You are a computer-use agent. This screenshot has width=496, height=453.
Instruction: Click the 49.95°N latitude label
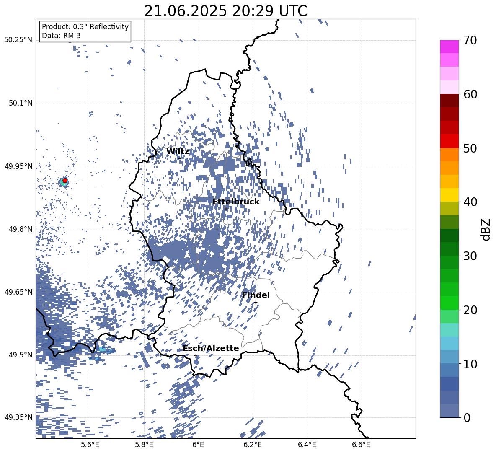[18, 166]
